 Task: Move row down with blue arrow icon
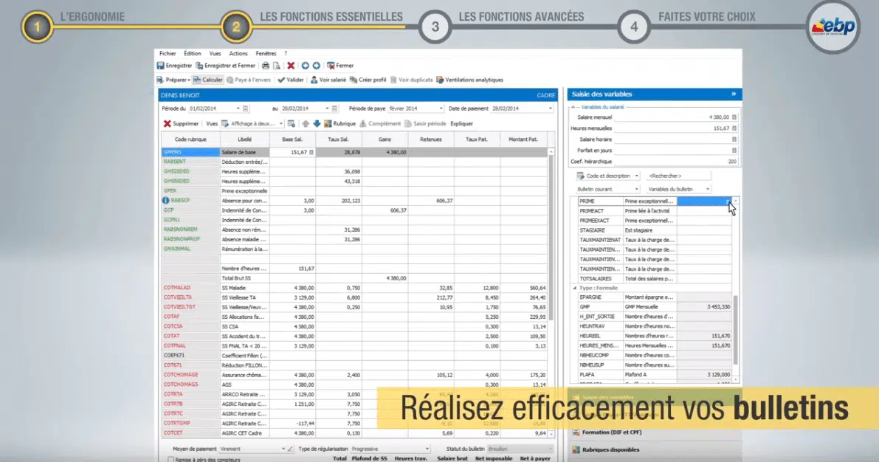click(317, 123)
